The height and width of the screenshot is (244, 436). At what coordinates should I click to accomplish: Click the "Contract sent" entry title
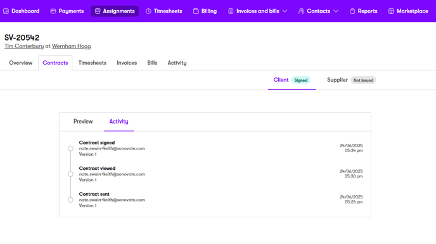tap(94, 194)
